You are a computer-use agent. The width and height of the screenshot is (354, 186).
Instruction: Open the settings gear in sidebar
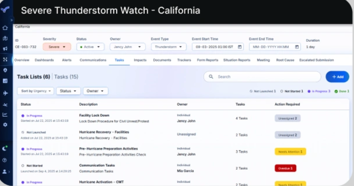click(x=5, y=125)
